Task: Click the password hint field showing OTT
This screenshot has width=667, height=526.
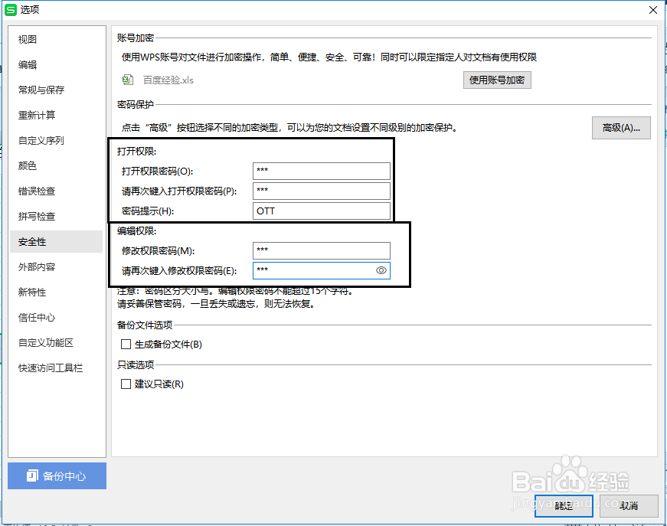Action: click(x=321, y=211)
